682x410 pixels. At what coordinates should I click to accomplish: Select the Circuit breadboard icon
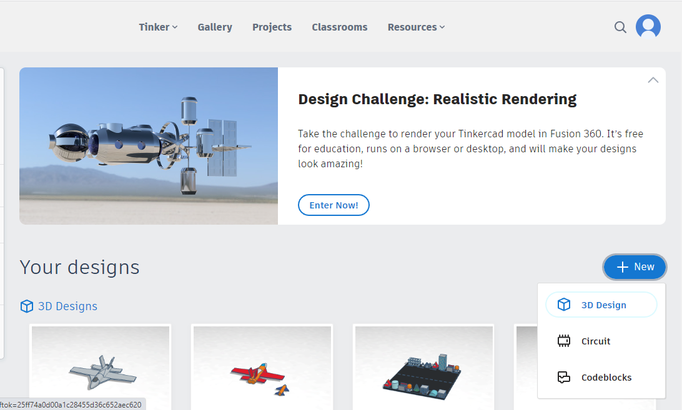(x=564, y=341)
